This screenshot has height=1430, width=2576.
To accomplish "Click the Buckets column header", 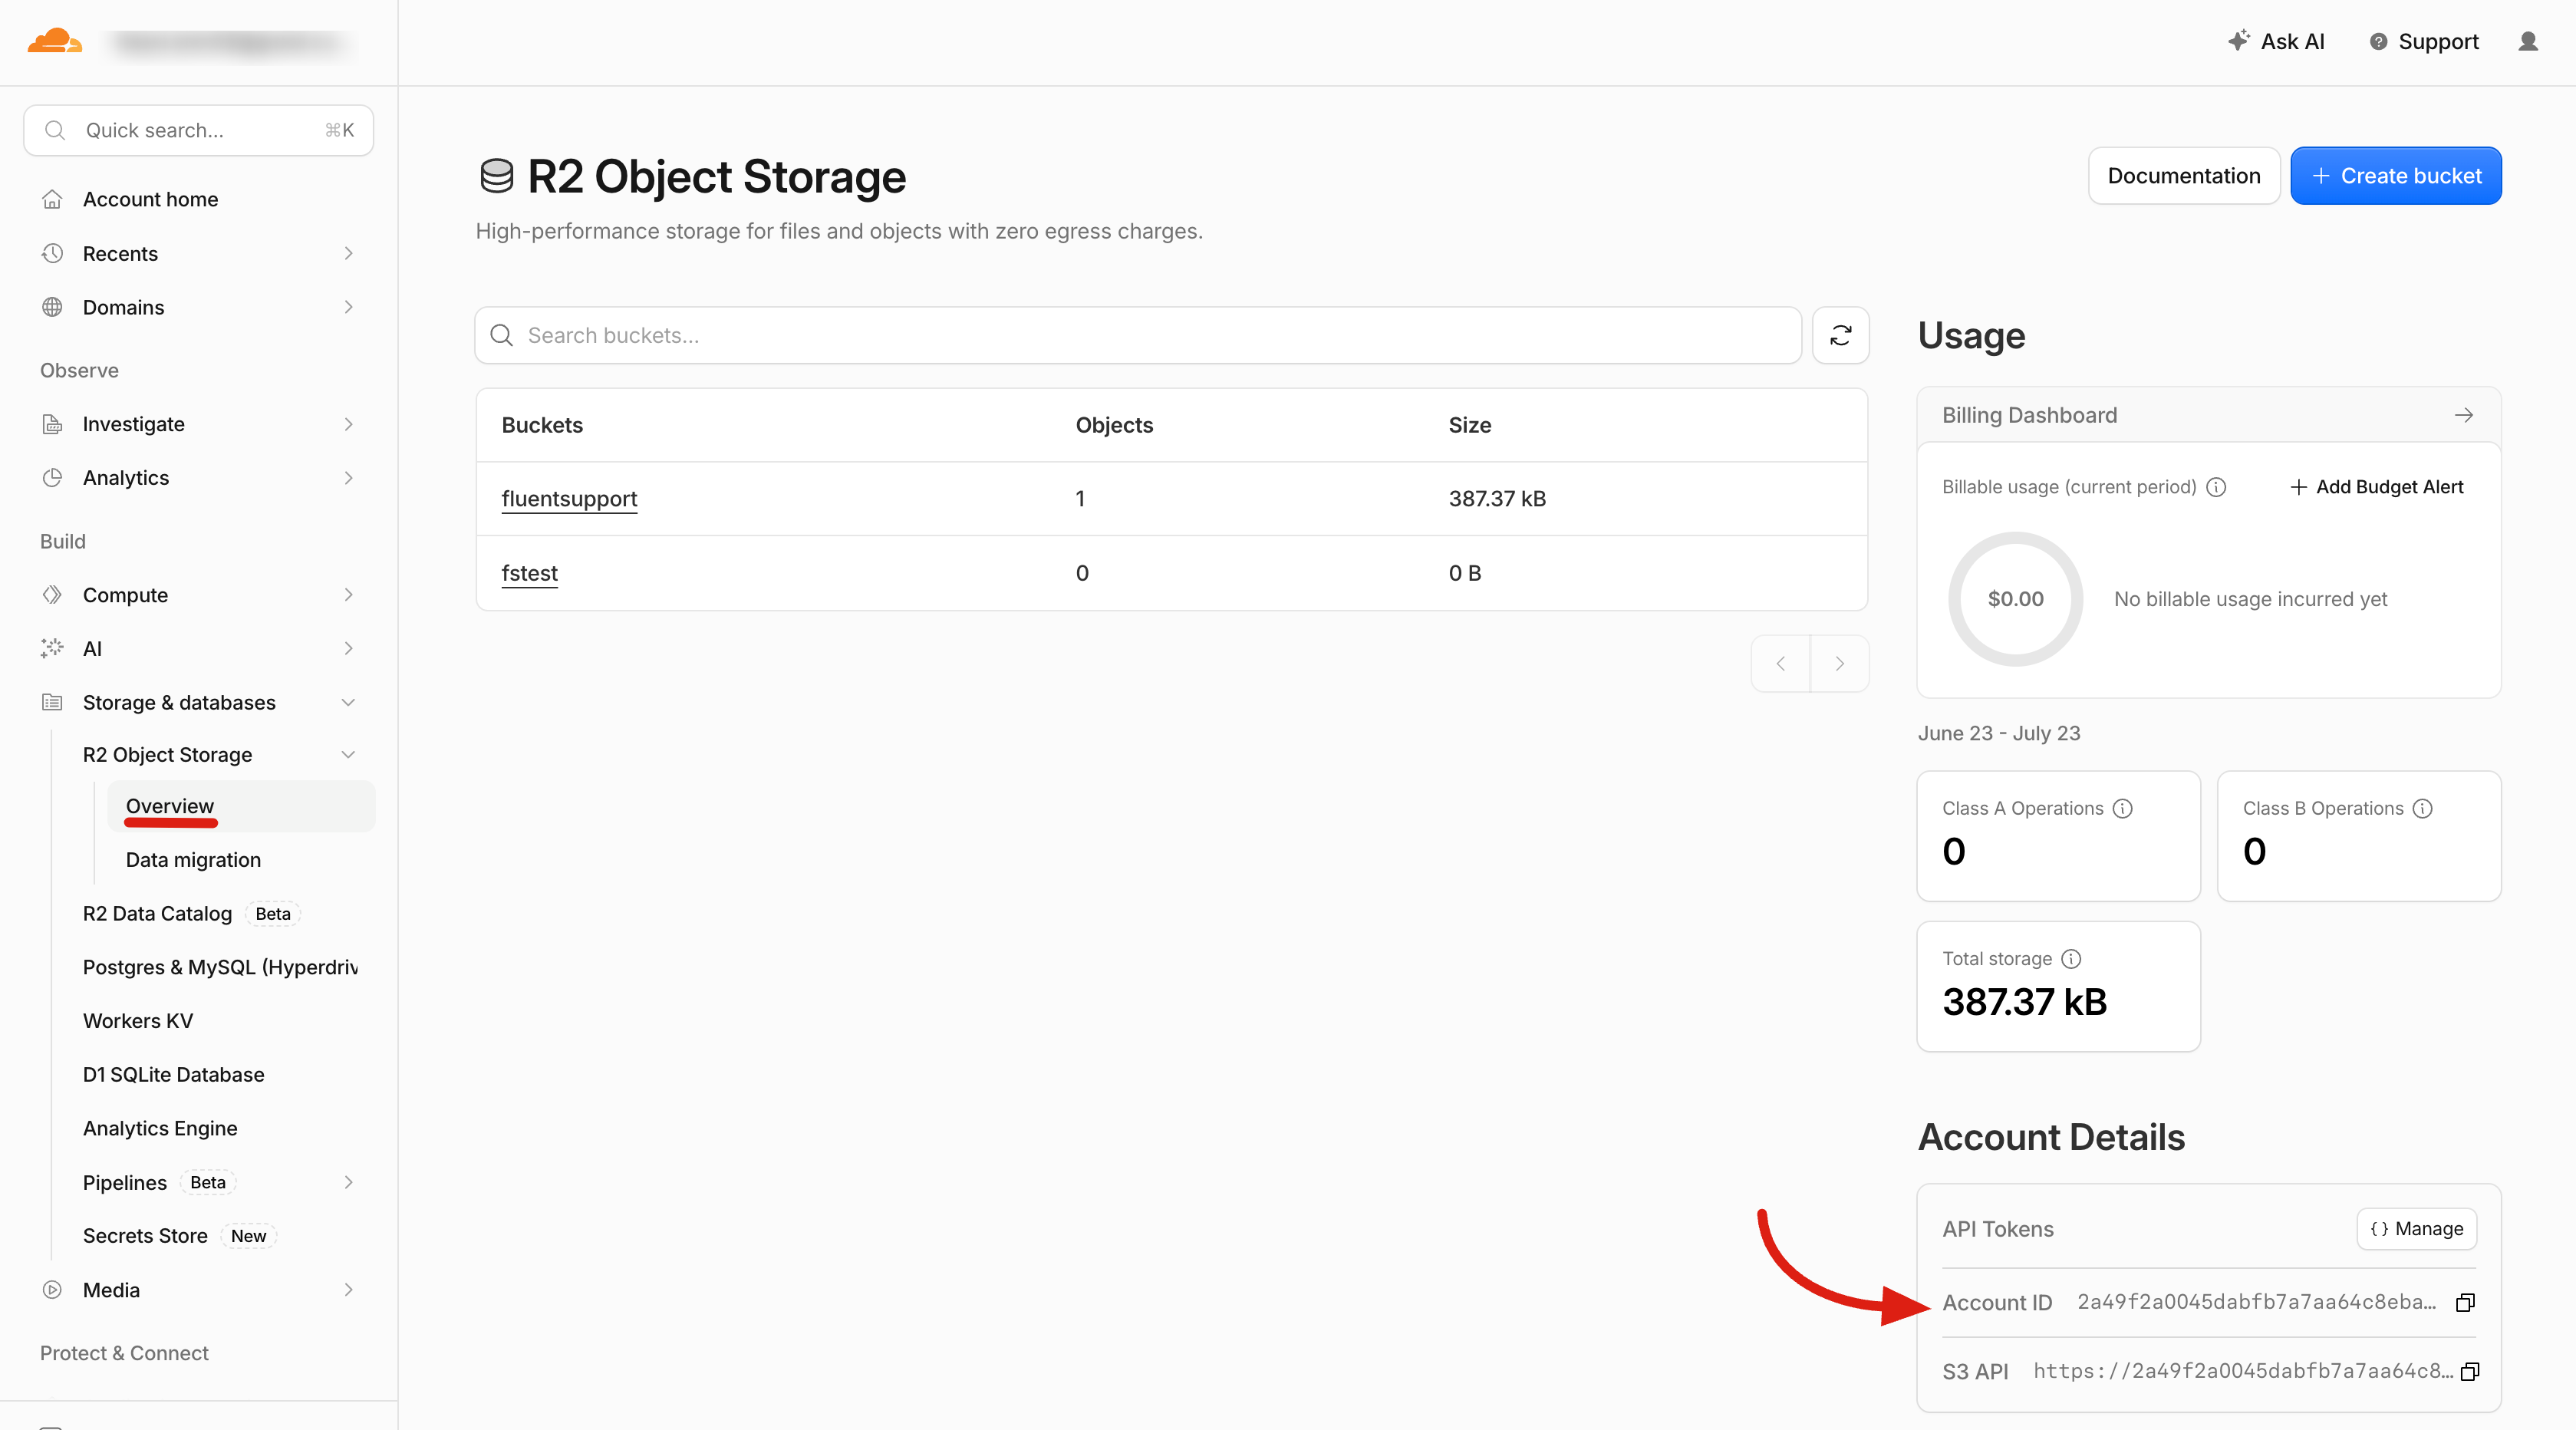I will [542, 425].
